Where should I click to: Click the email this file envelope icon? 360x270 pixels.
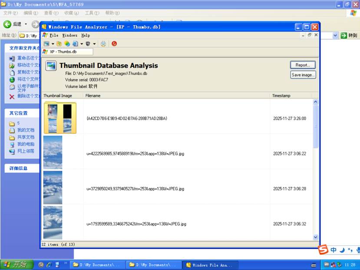[x=12, y=87]
